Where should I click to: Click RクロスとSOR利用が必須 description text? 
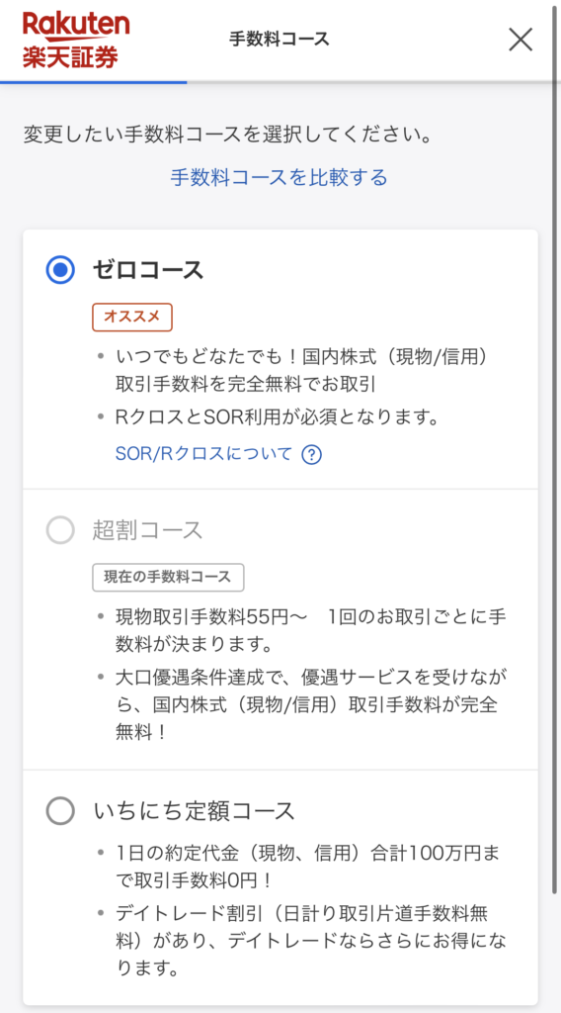[x=278, y=418]
